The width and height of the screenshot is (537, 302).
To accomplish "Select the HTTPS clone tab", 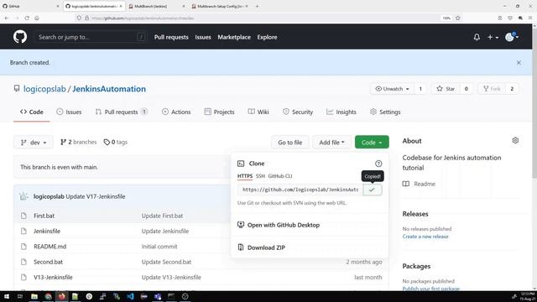I will (245, 176).
